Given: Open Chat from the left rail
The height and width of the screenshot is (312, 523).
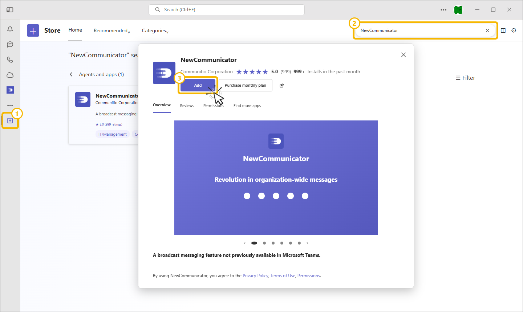Looking at the screenshot, I should [10, 44].
